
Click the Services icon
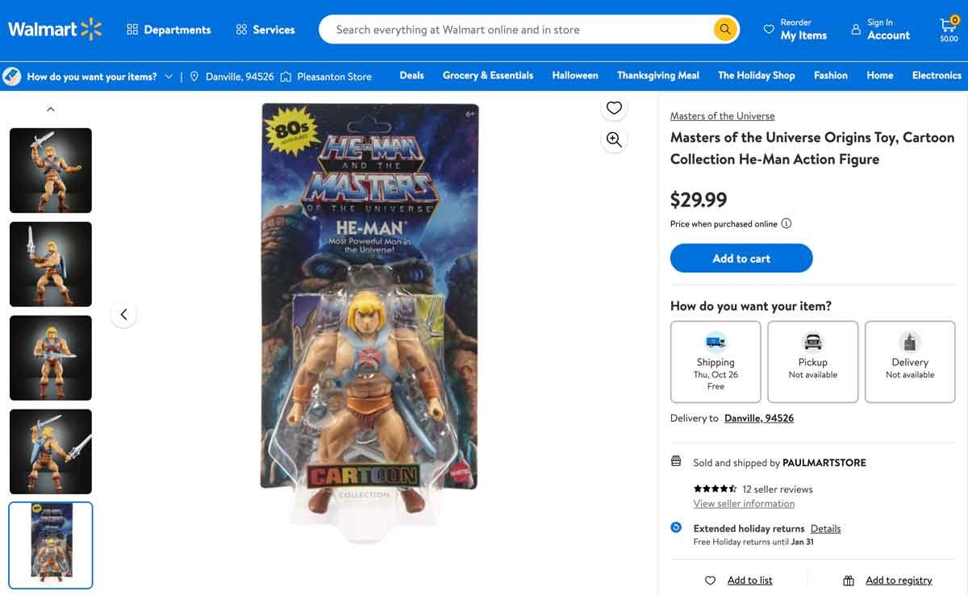coord(240,29)
